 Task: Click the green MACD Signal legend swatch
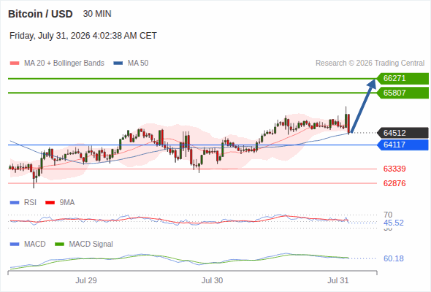(x=59, y=244)
